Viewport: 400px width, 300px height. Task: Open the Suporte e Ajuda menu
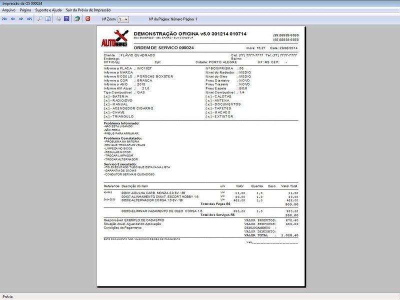[x=48, y=10]
